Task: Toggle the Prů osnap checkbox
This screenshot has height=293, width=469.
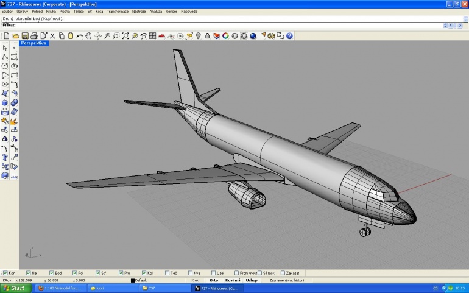Action: [121, 273]
